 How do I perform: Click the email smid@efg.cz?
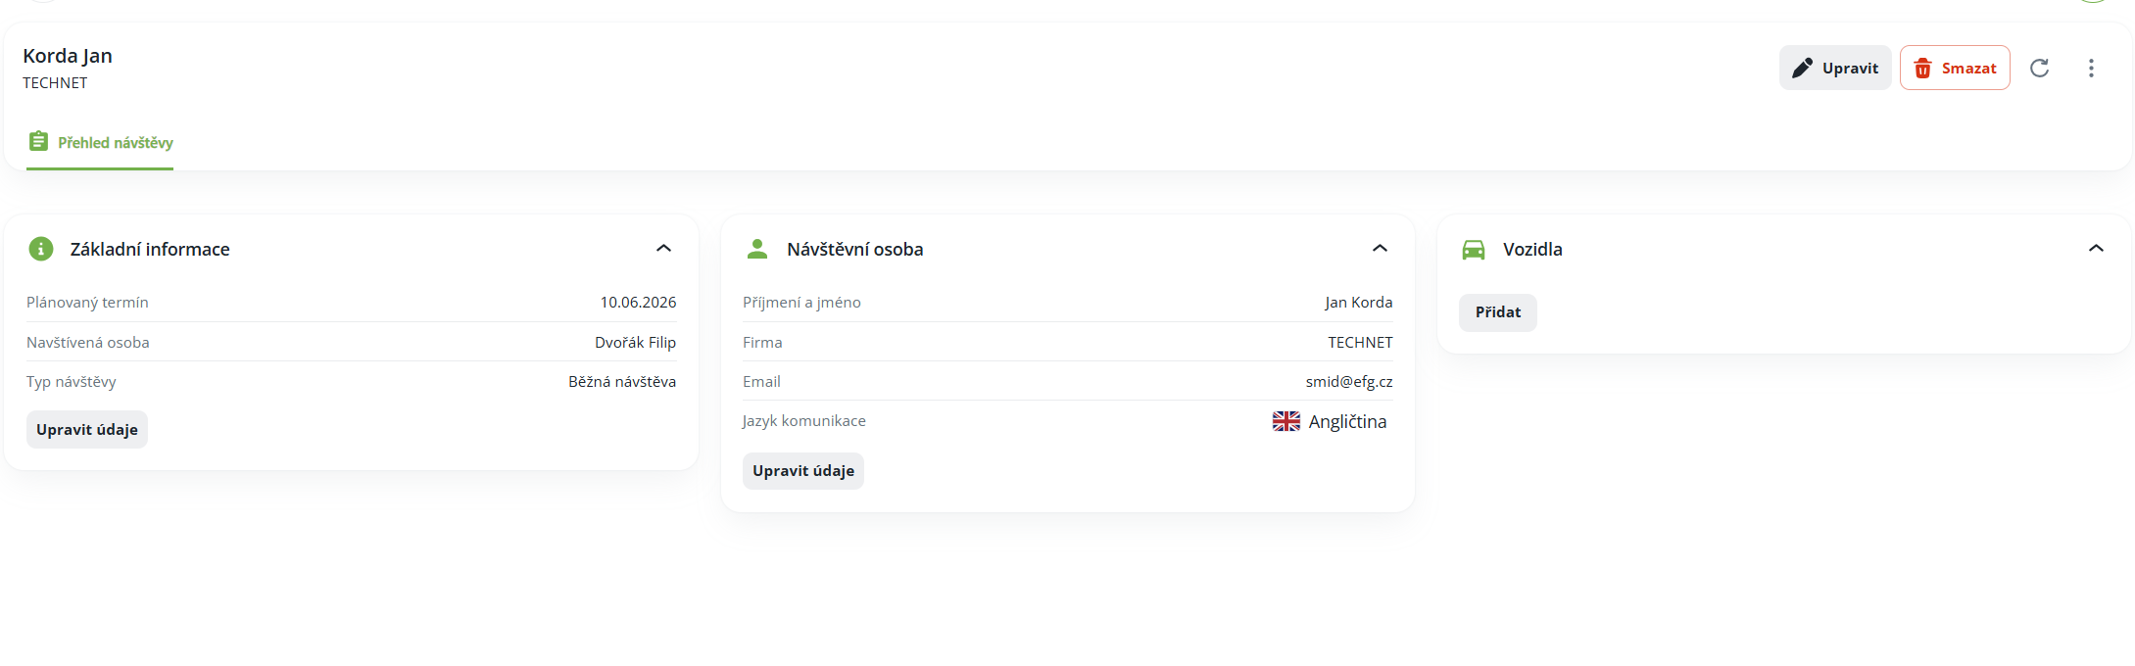(x=1348, y=382)
